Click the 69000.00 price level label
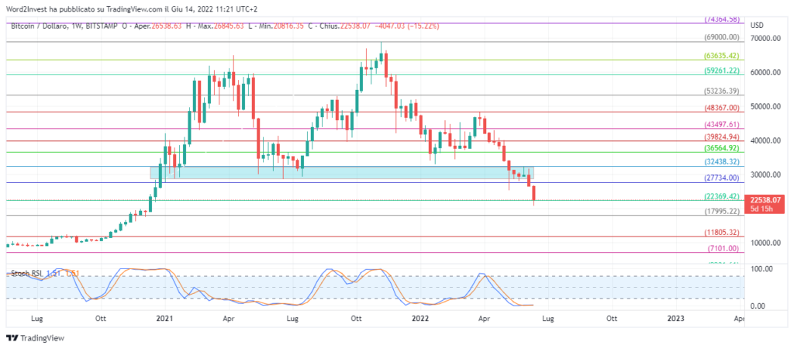This screenshot has width=794, height=349. pos(721,36)
